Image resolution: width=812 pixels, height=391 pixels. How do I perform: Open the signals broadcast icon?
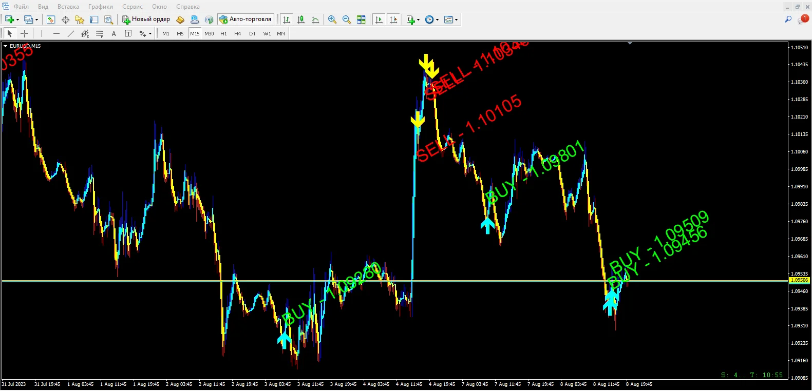[x=209, y=19]
